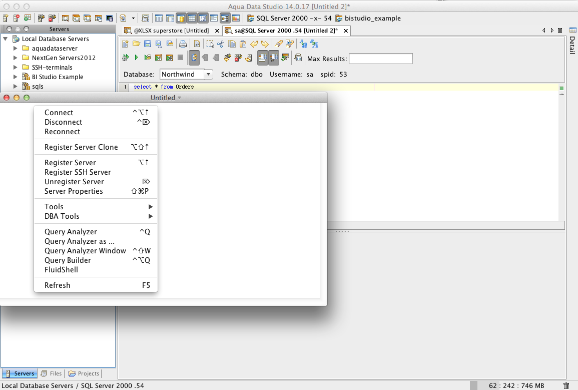Expand the sqls node in the server tree
This screenshot has height=390, width=578.
click(15, 86)
